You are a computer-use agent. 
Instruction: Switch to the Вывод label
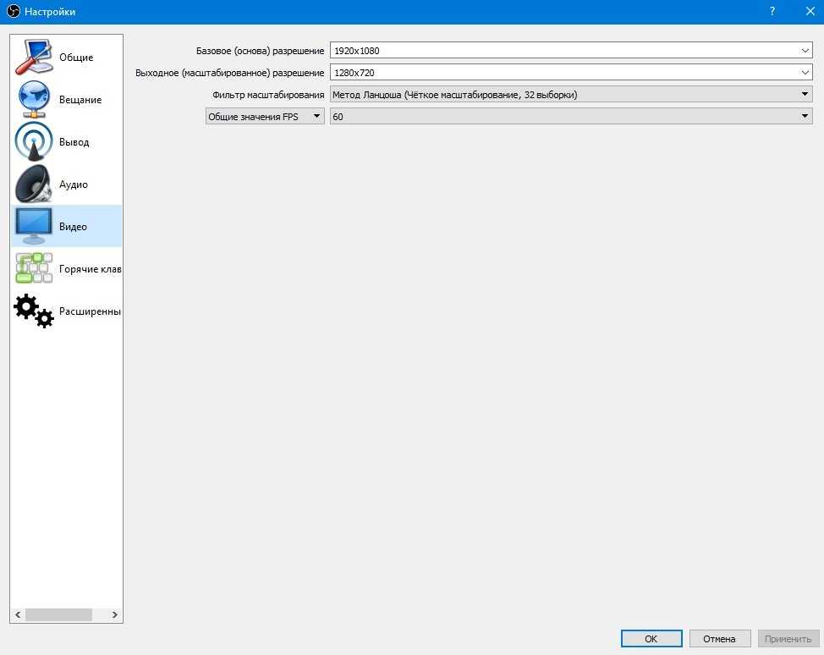click(74, 142)
